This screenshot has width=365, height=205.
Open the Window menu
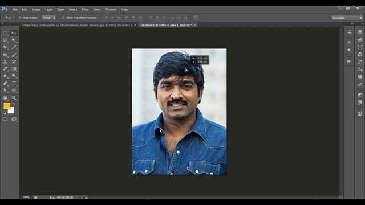(110, 10)
